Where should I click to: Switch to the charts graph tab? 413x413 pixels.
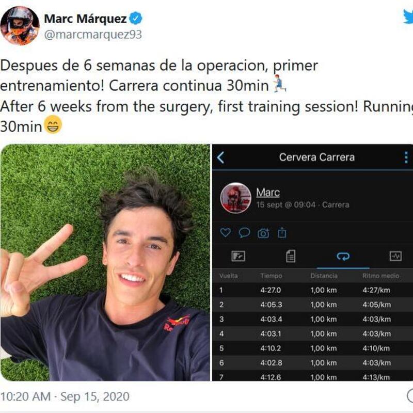pos(395,256)
